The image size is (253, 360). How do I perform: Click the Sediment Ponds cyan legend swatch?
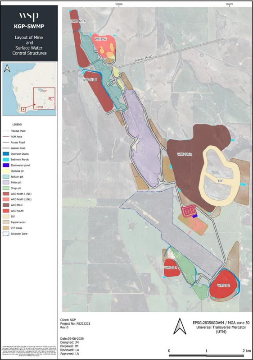(6, 159)
